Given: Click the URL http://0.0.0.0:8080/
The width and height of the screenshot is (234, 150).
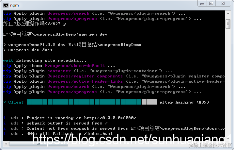Looking at the screenshot, I should 110,118.
